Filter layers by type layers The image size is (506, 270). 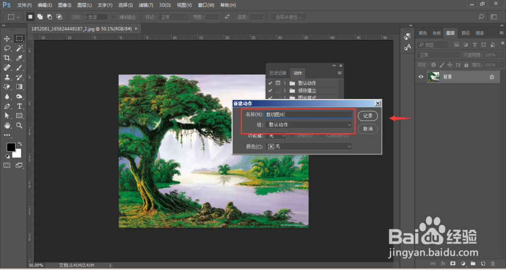475,45
